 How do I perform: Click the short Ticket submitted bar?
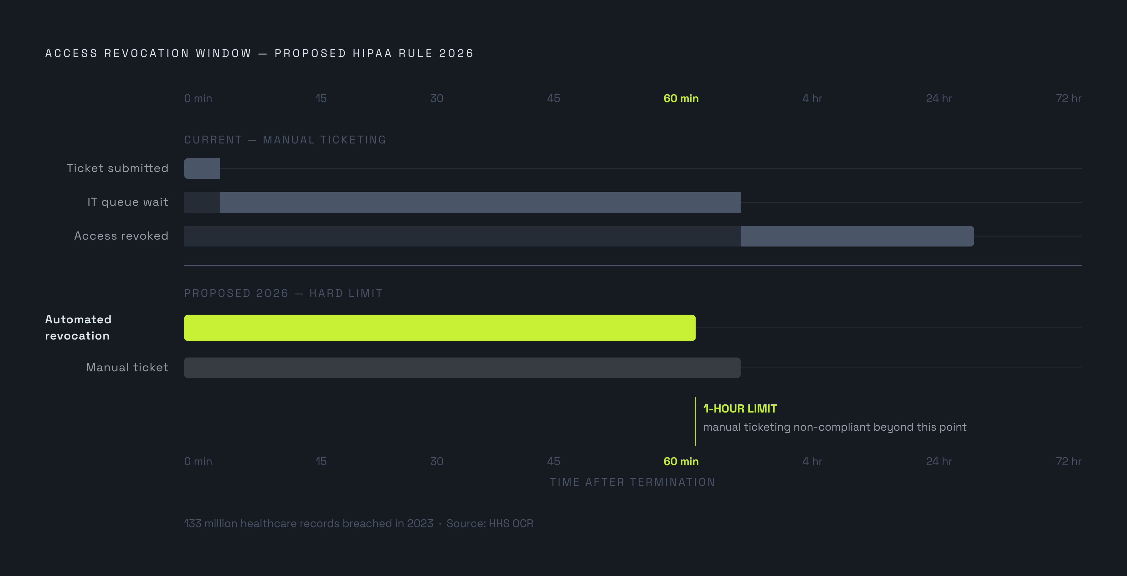202,169
